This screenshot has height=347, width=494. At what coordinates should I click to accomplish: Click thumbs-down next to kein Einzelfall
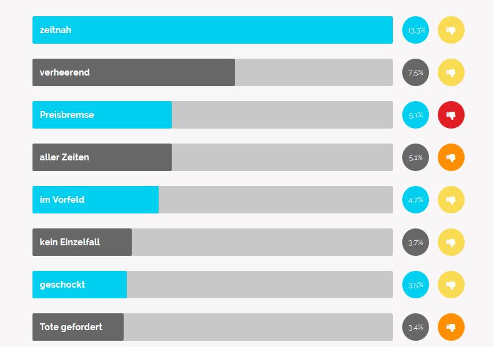click(451, 242)
